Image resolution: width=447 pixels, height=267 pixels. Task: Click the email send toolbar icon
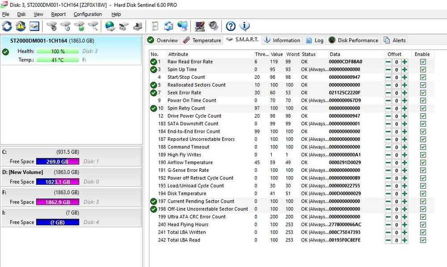point(169,26)
